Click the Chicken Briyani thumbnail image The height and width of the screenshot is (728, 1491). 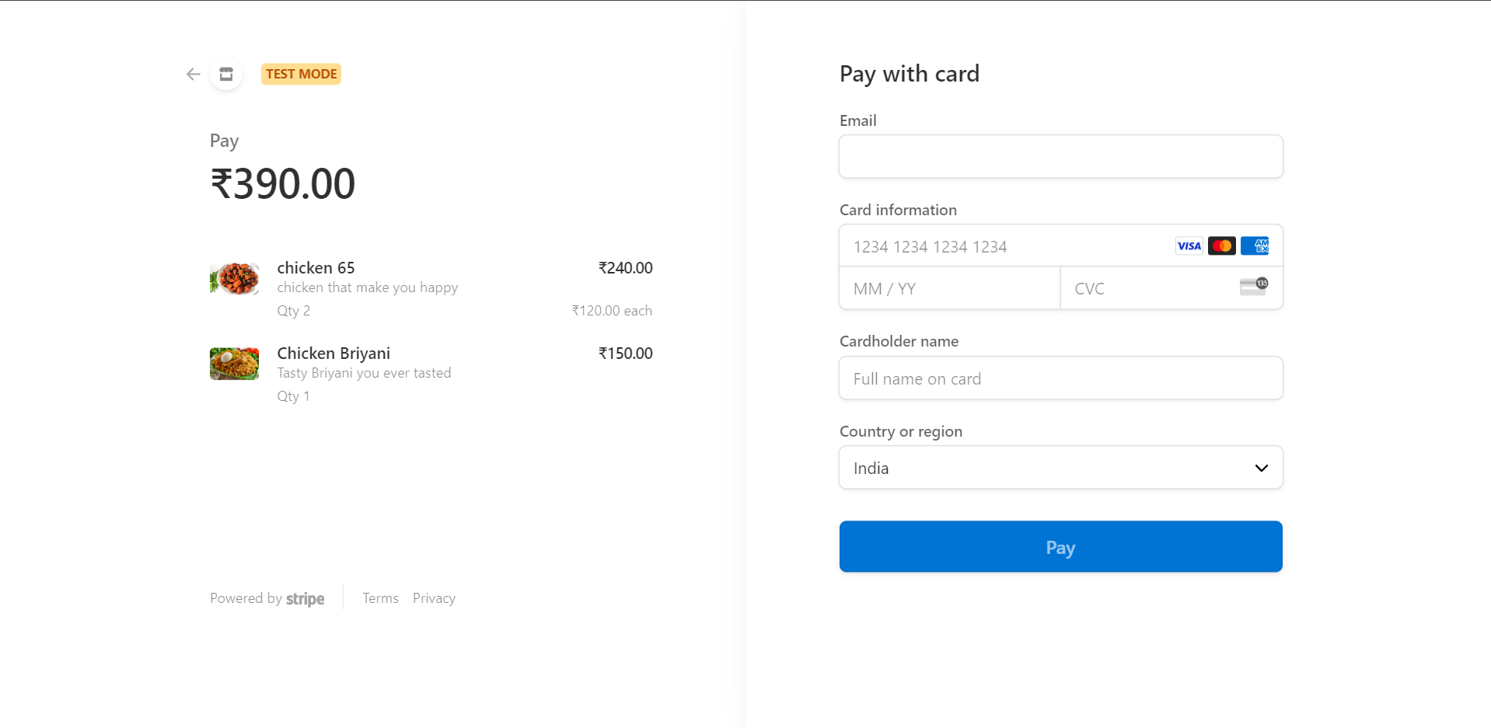(234, 364)
